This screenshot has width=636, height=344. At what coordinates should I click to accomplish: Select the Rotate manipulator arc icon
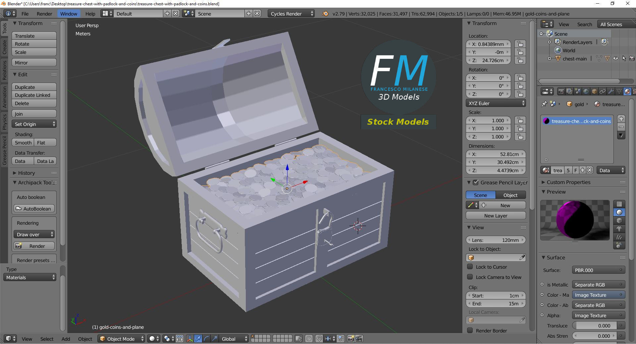206,339
